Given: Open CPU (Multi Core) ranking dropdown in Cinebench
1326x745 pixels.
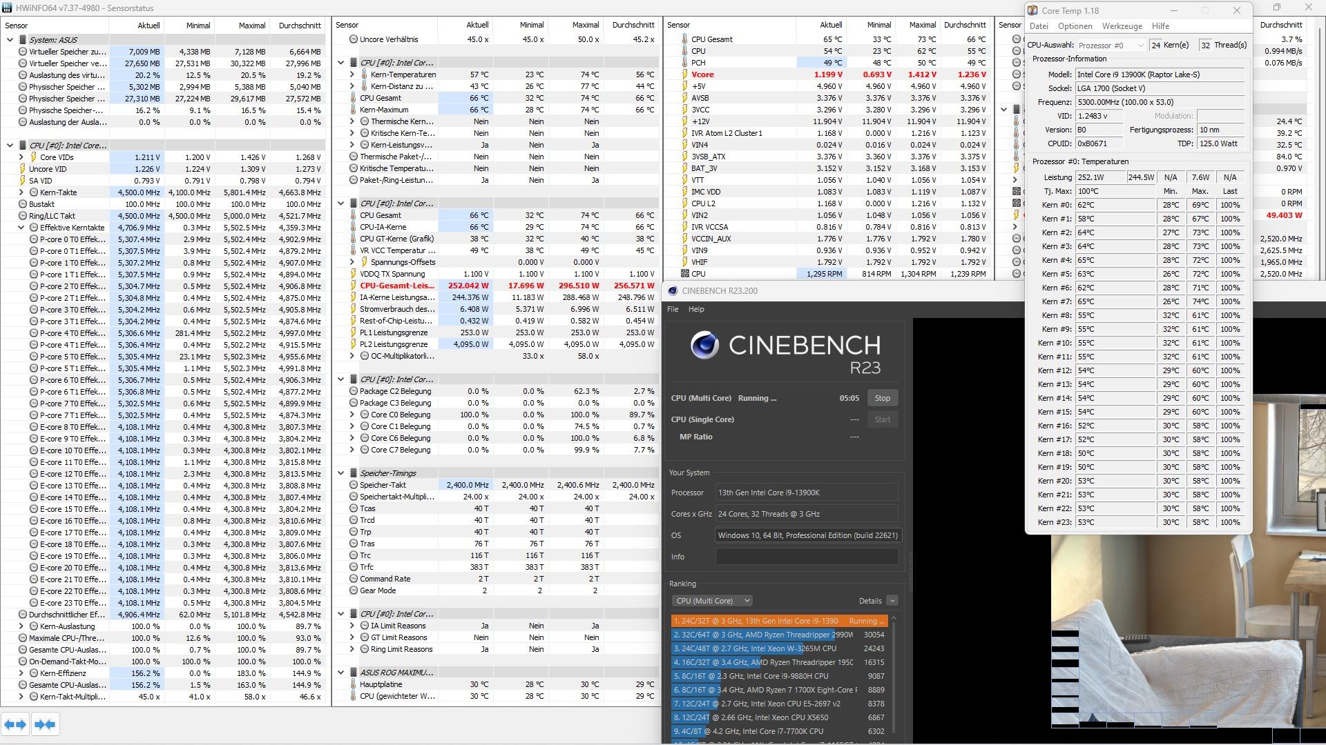Looking at the screenshot, I should [x=712, y=601].
